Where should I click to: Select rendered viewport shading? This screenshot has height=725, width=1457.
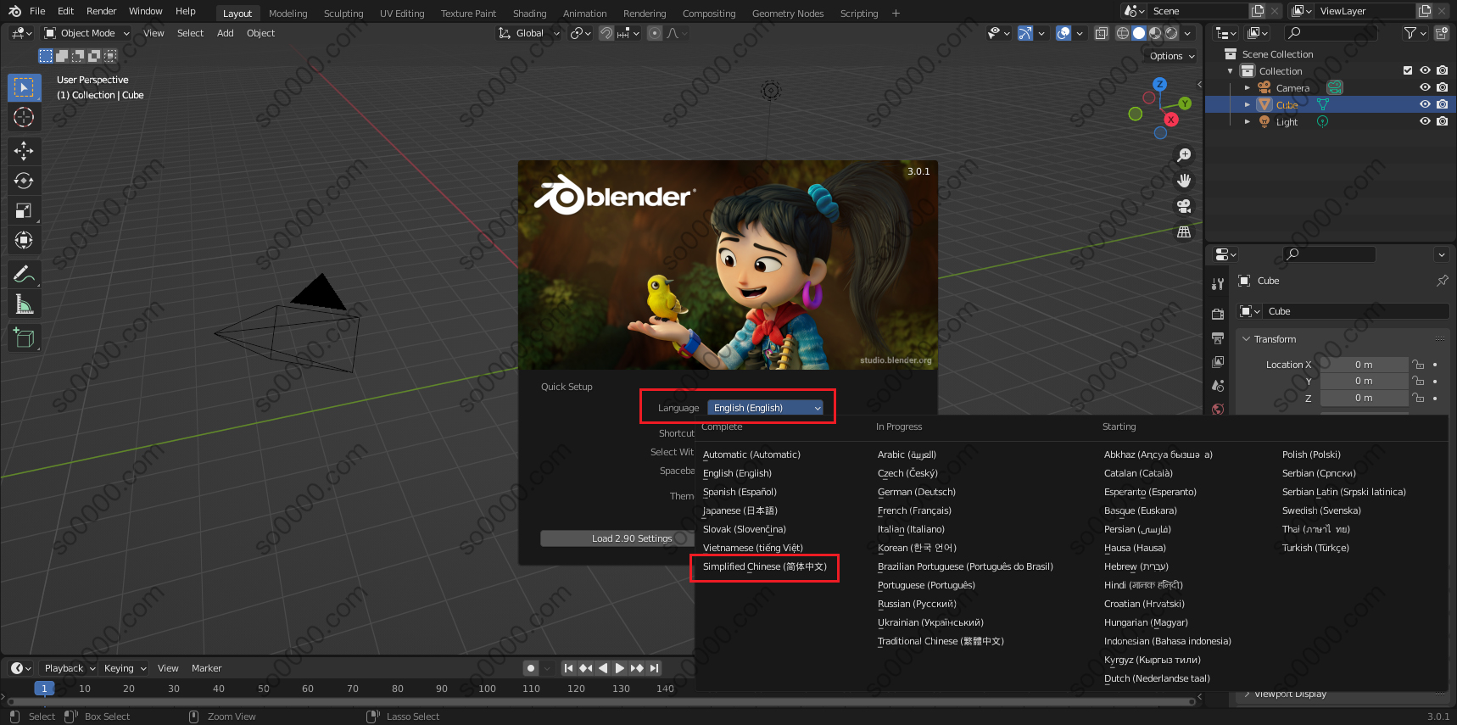(x=1171, y=33)
